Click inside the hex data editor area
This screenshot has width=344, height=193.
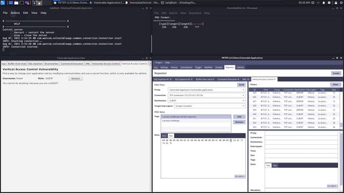tap(203, 158)
